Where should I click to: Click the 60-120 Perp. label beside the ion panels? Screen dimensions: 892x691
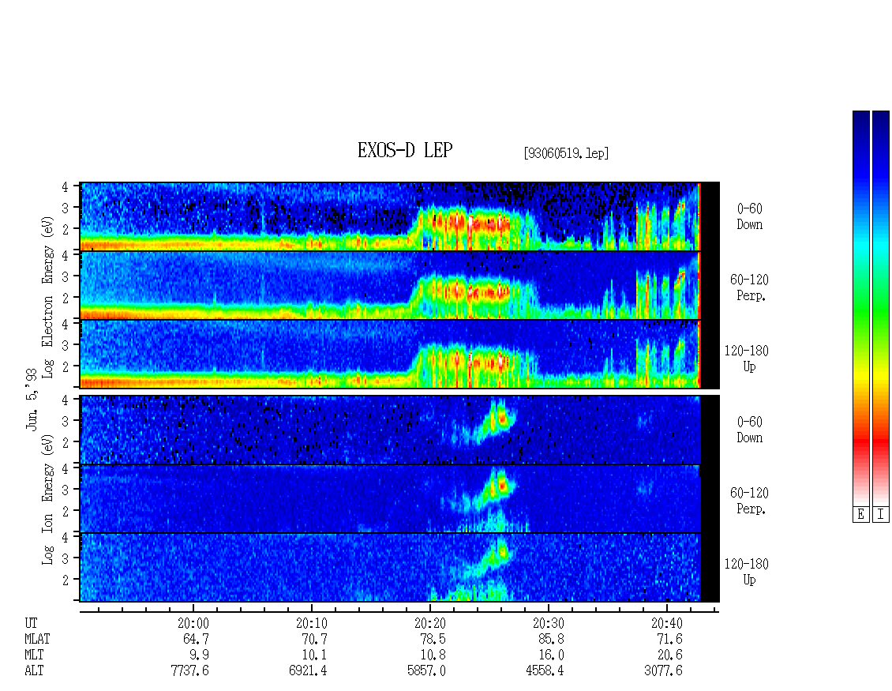tap(750, 501)
